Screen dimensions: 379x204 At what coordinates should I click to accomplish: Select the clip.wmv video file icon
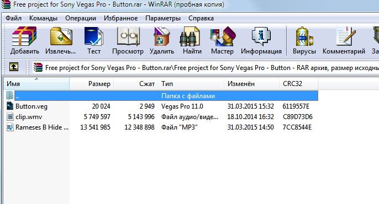(x=10, y=117)
